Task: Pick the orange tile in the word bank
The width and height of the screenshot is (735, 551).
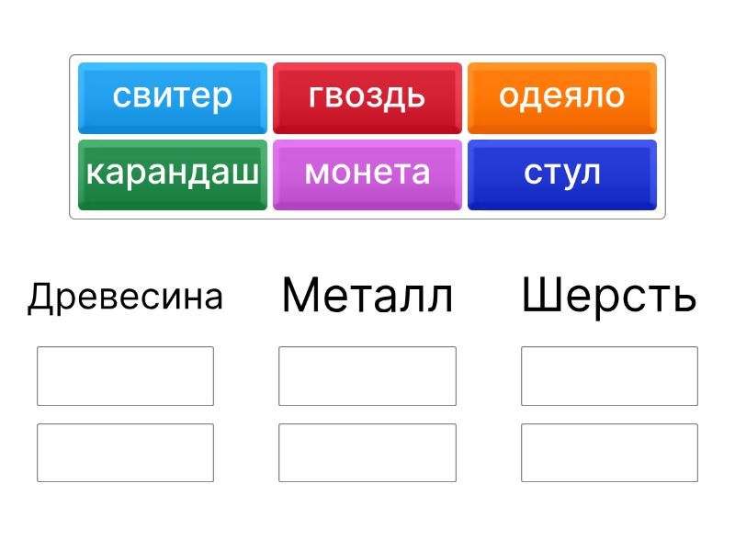Action: (562, 97)
